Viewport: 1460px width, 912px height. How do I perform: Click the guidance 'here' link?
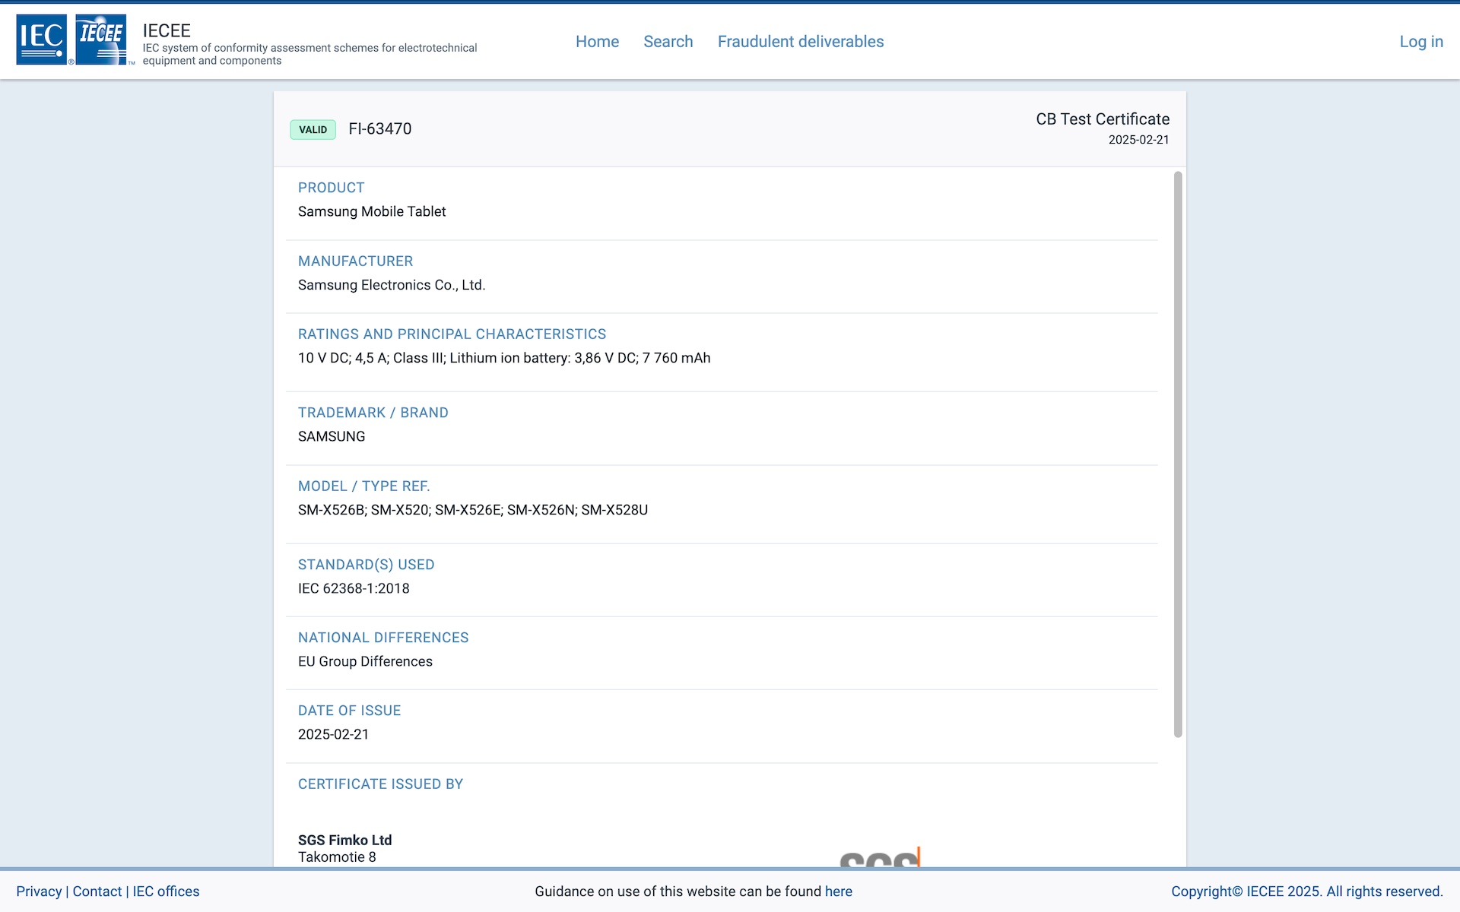tap(838, 891)
